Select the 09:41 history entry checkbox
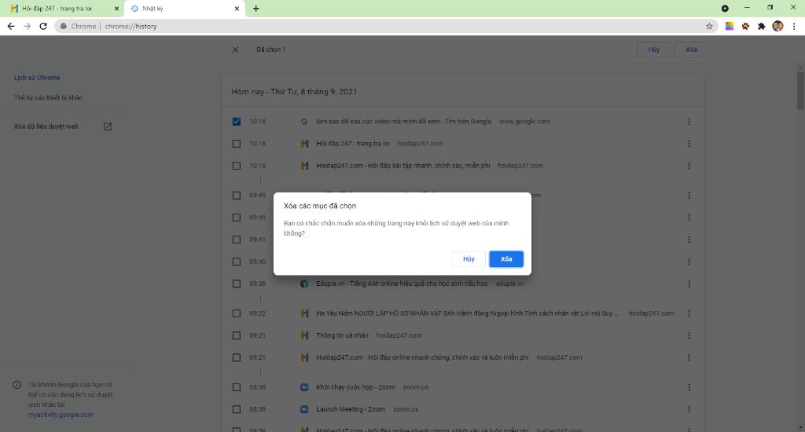805x432 pixels. tap(236, 240)
